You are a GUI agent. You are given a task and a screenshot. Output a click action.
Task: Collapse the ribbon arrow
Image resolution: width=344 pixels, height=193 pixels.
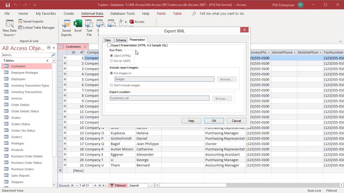coord(340,41)
